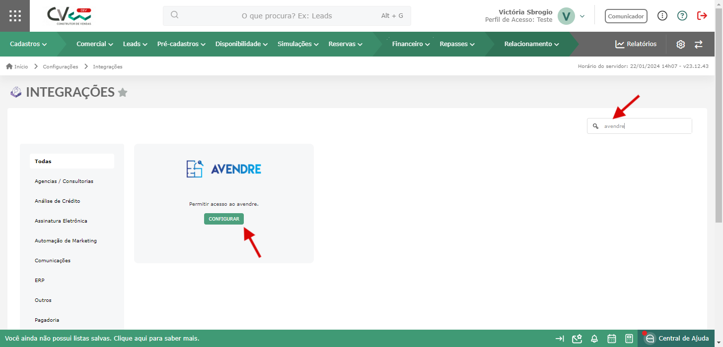Viewport: 723px width, 347px height.
Task: Go to Início breadcrumb home
Action: click(x=17, y=66)
